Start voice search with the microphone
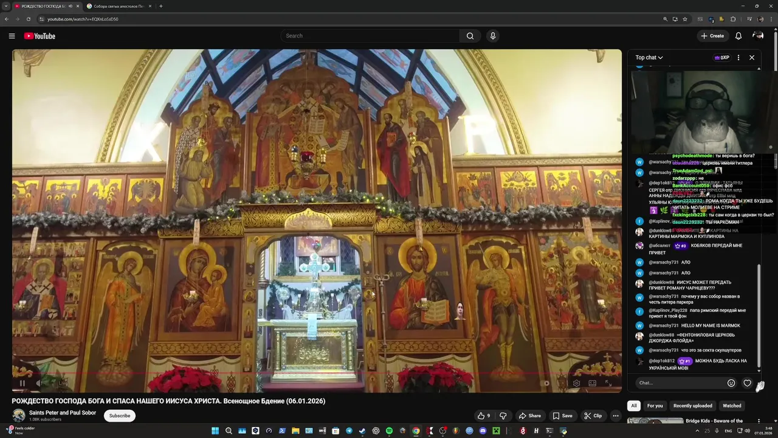Viewport: 778px width, 438px height. pos(493,36)
